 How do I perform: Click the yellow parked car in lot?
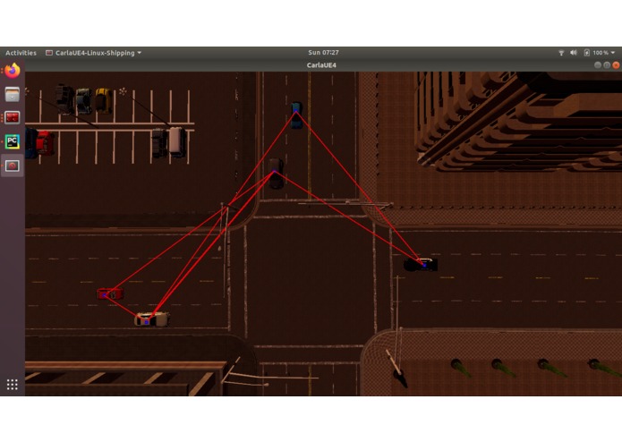coord(103,101)
